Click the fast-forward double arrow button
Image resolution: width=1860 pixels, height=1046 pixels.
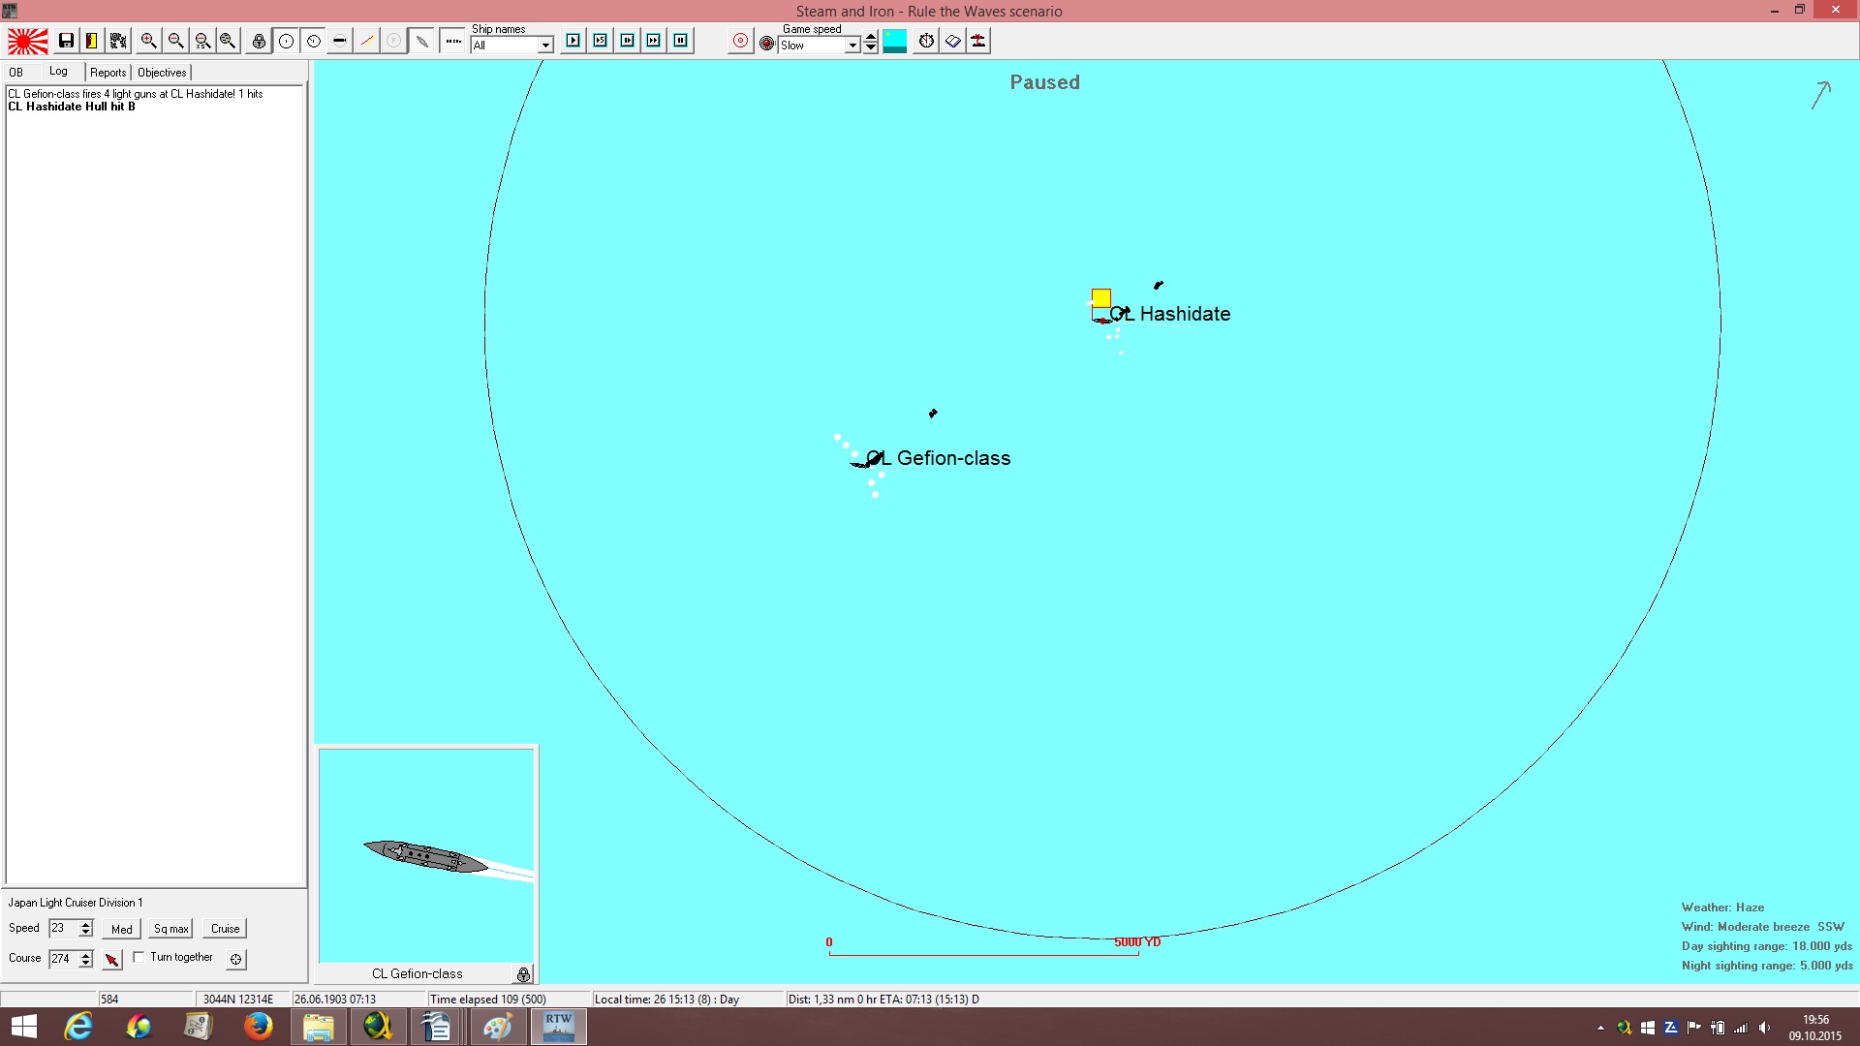click(654, 41)
